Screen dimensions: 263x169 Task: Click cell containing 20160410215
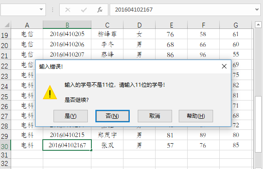pos(67,135)
